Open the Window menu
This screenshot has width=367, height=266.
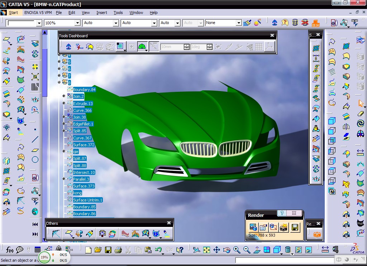tap(136, 13)
